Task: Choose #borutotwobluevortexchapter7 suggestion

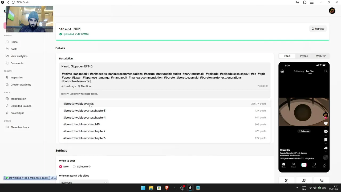Action: (x=165, y=131)
